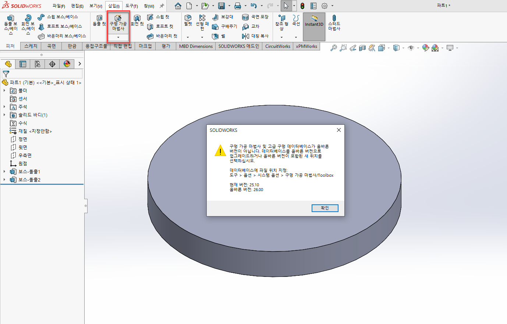Screen dimensions: 507x324
Task: Click the feature tree filter field
Action: [42, 74]
